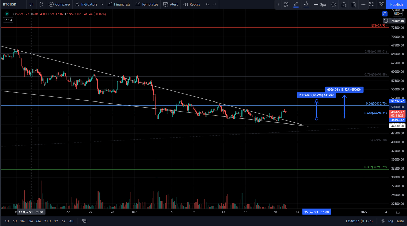Select the 1M date range
Image resolution: width=407 pixels, height=226 pixels.
(22, 221)
